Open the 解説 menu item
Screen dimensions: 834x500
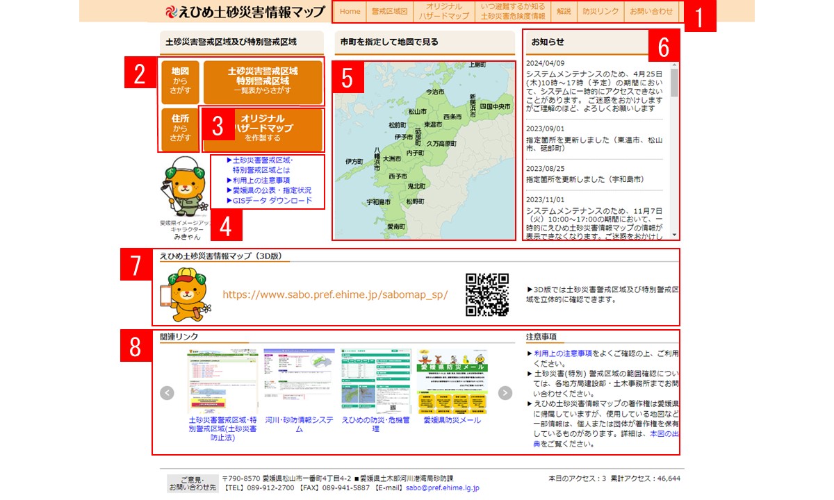click(x=564, y=12)
